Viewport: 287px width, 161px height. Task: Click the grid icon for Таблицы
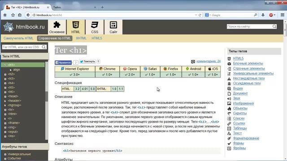point(229,128)
